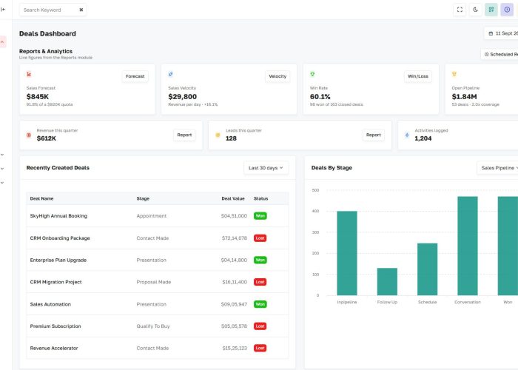Click the Follow Up bar in chart

pos(387,281)
